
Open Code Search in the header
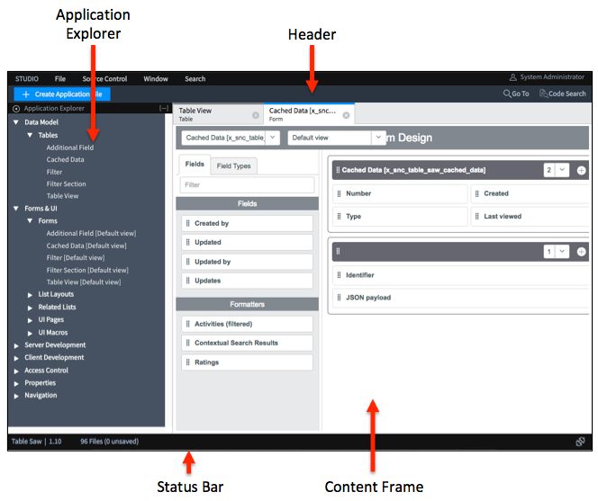562,94
